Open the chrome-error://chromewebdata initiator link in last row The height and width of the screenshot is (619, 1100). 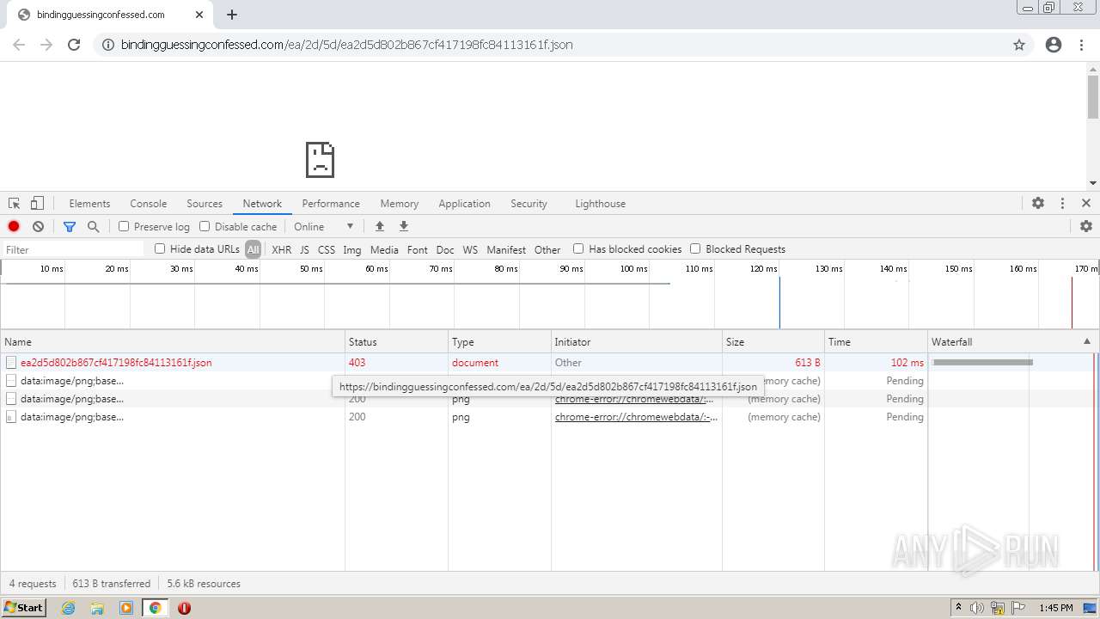click(636, 417)
